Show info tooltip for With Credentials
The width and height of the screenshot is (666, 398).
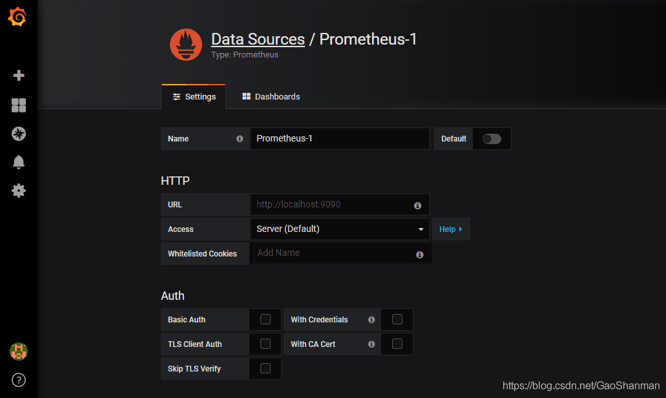(371, 320)
